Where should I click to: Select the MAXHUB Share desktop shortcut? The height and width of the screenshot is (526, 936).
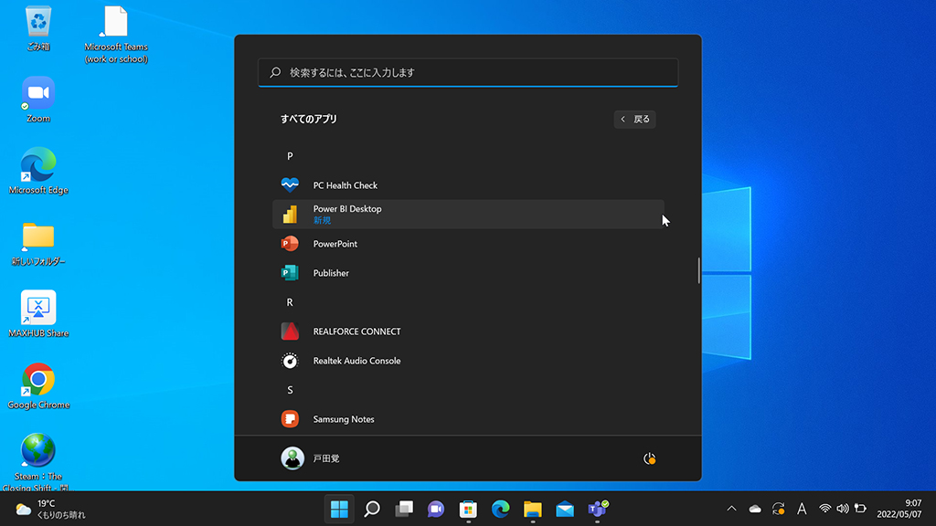tap(38, 314)
